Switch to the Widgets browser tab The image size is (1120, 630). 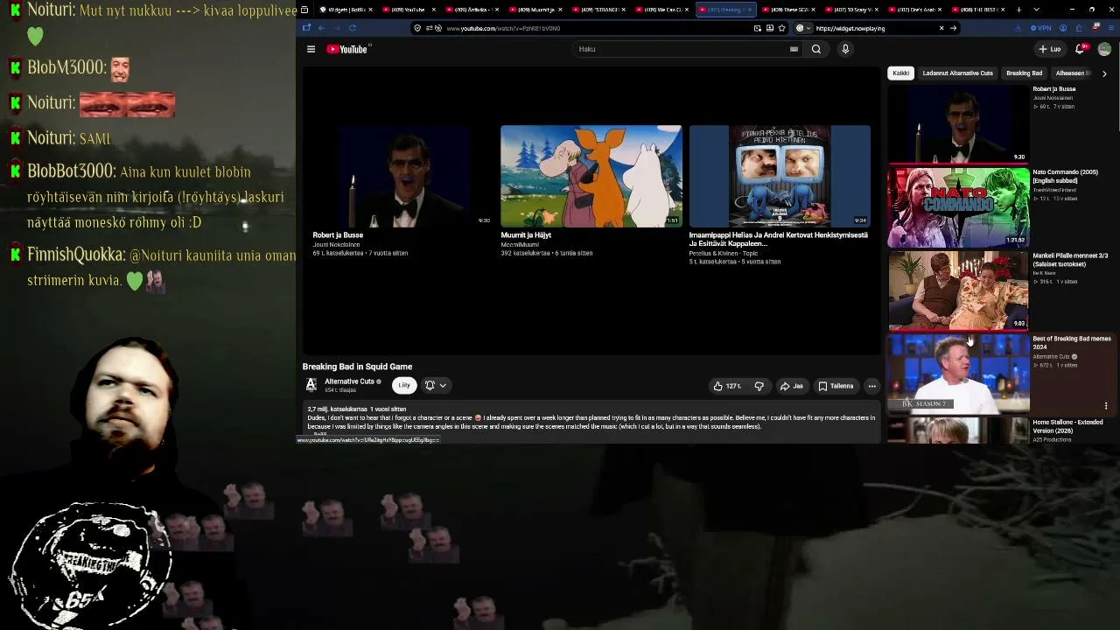[x=346, y=10]
